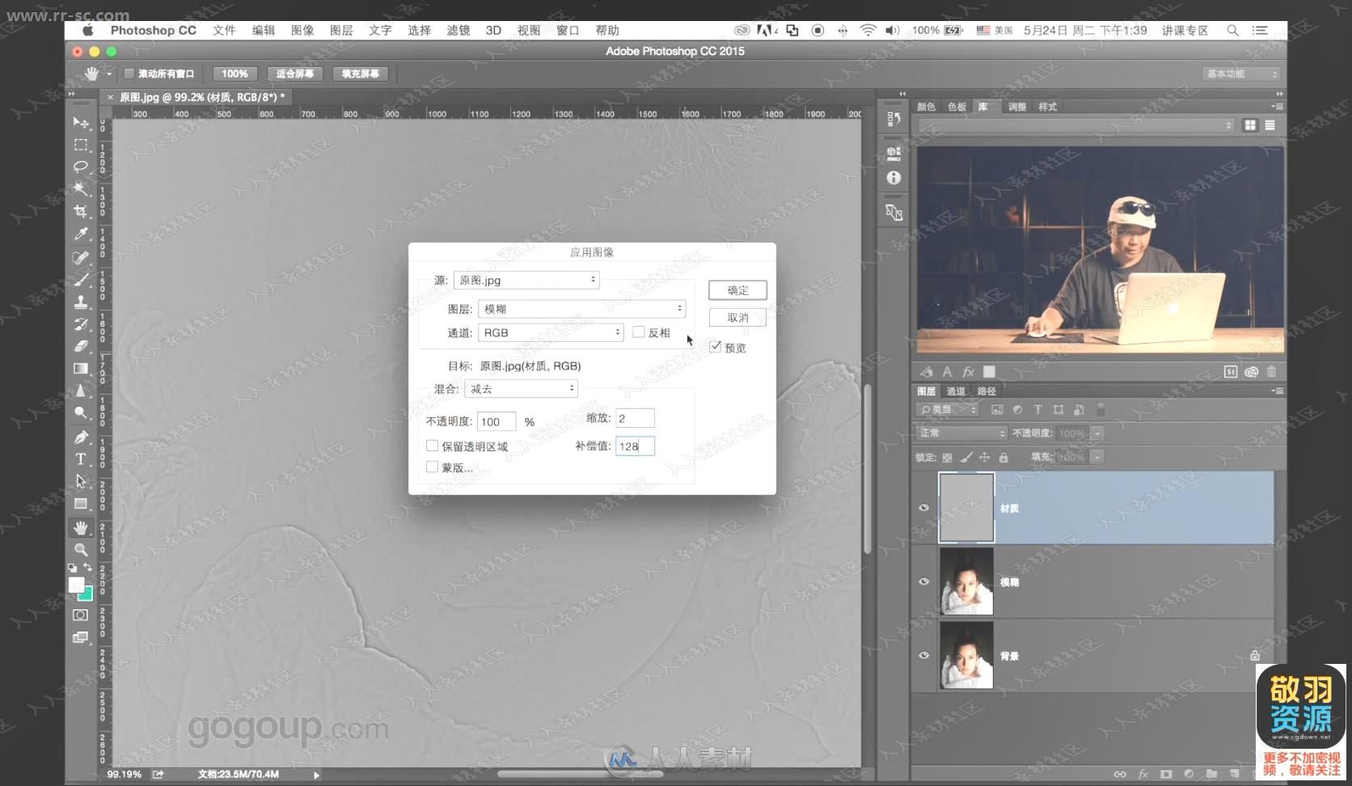This screenshot has width=1352, height=786.
Task: Select the Hand tool in toolbox
Action: 81,528
